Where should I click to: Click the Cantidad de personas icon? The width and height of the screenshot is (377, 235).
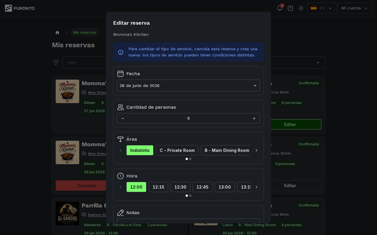pos(120,107)
